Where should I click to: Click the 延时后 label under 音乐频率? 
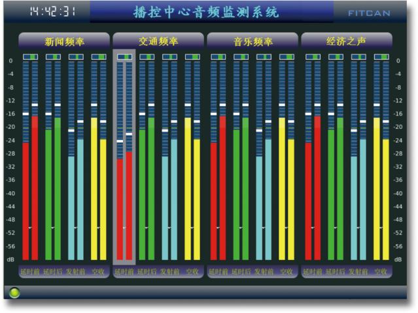pyautogui.click(x=241, y=272)
